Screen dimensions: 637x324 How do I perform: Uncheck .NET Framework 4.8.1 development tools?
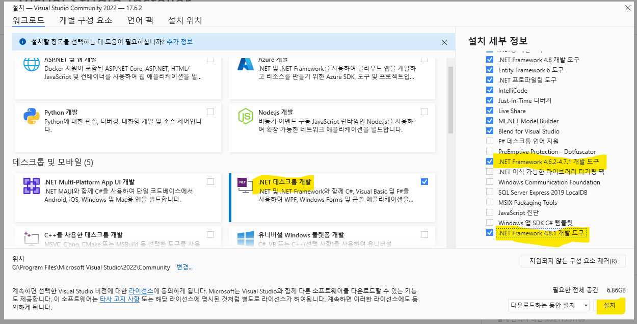click(490, 233)
